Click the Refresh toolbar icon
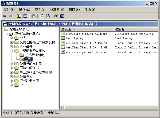 42,16
